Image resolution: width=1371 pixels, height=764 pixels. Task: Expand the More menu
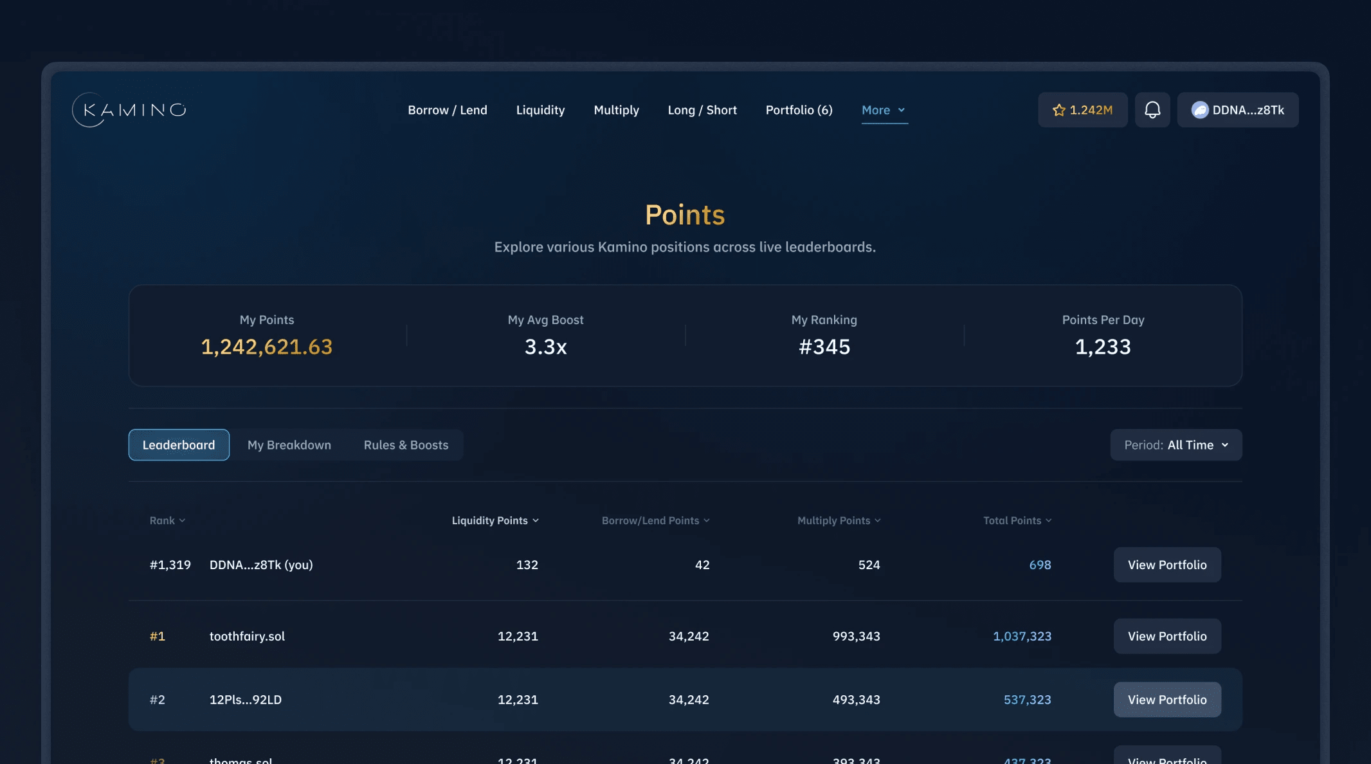click(x=884, y=110)
